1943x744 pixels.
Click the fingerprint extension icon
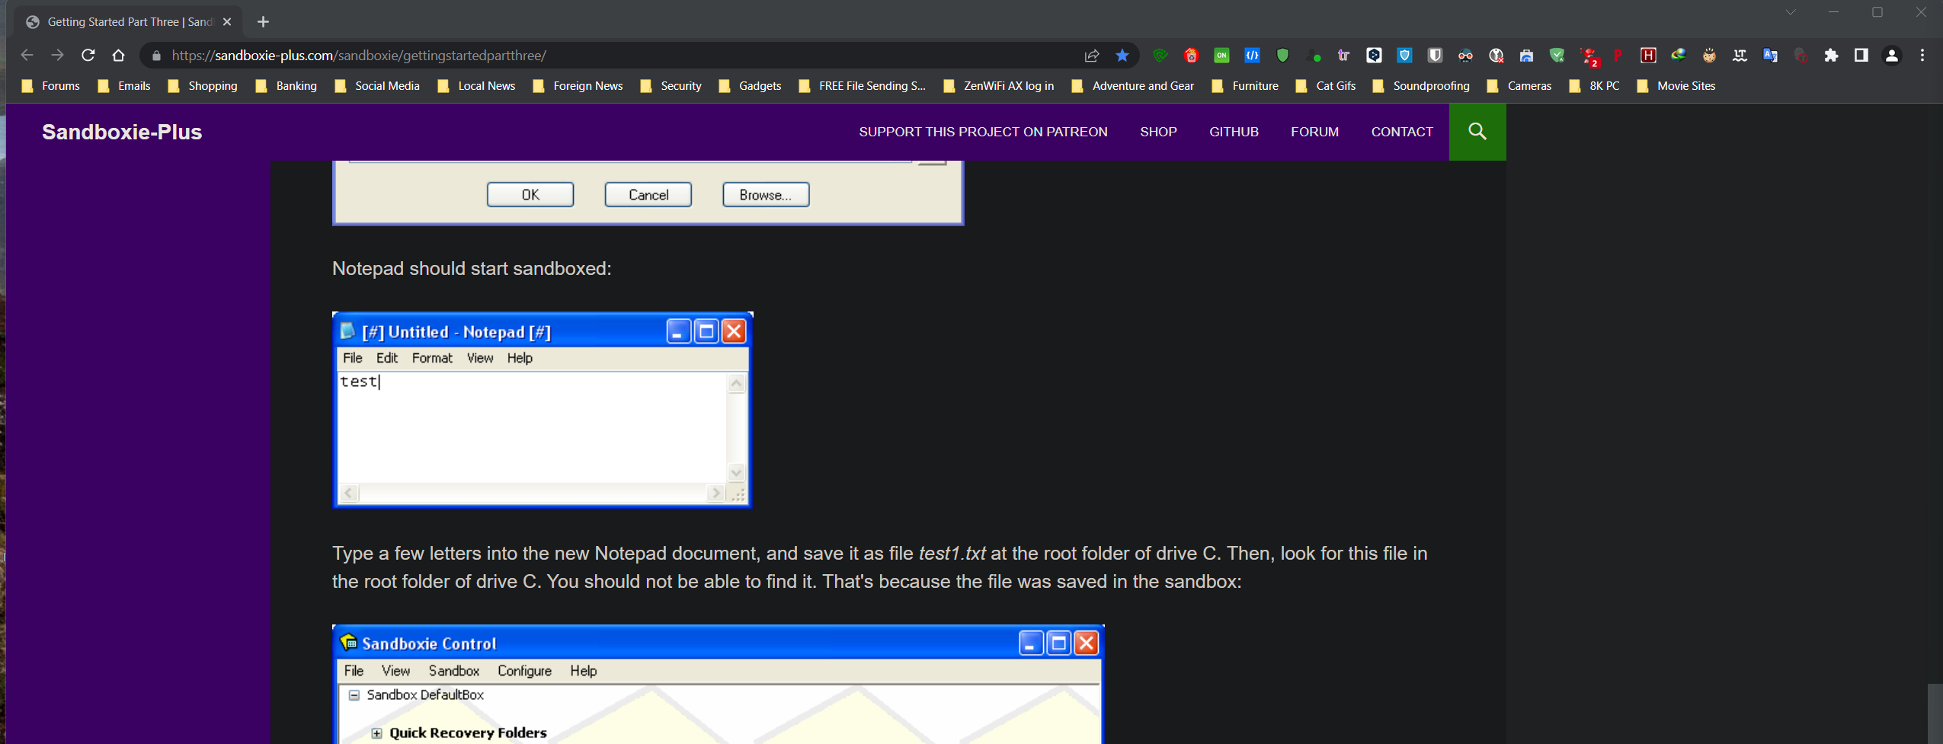[1801, 56]
